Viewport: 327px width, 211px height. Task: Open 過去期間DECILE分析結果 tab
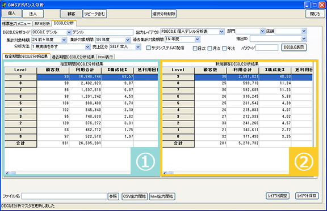tap(73, 57)
